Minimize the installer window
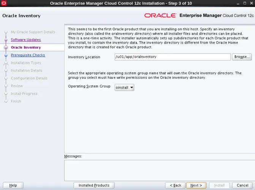255x190 pixels. coord(238,3)
